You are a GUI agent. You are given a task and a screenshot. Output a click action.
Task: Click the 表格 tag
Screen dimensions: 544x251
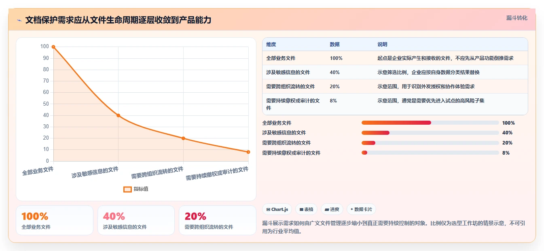(307, 209)
